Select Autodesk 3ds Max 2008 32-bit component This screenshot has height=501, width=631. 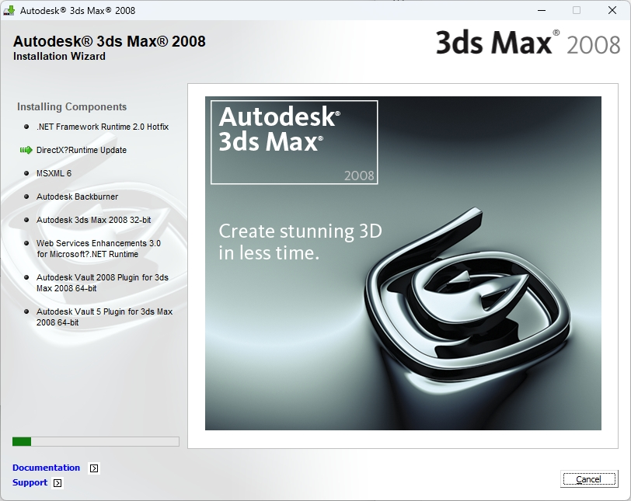tap(93, 220)
